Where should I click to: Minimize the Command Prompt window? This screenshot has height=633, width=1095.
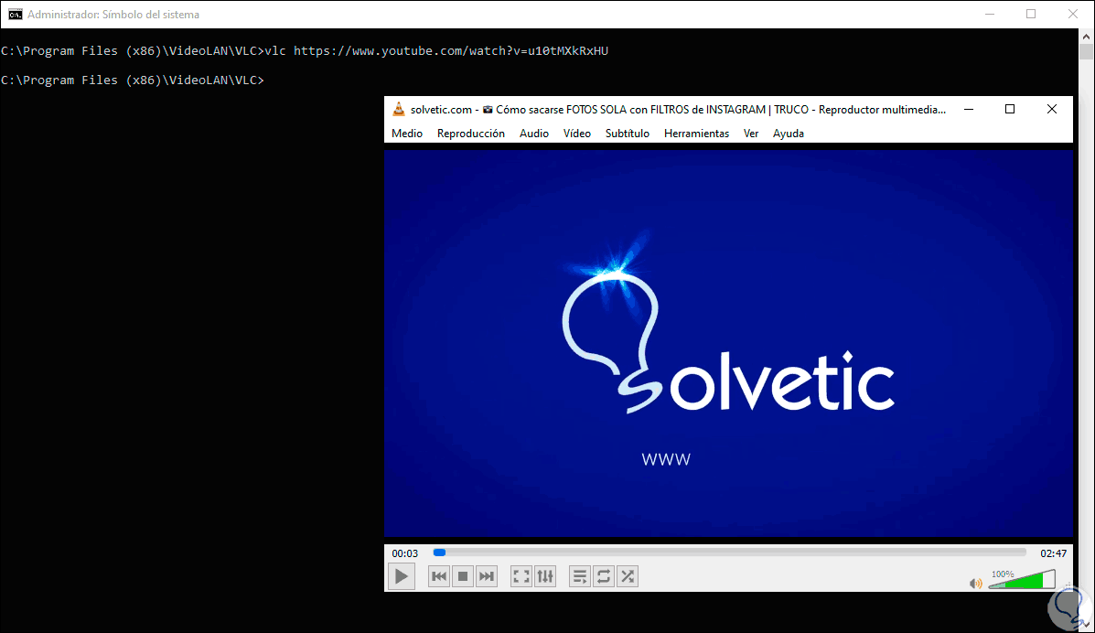tap(990, 14)
